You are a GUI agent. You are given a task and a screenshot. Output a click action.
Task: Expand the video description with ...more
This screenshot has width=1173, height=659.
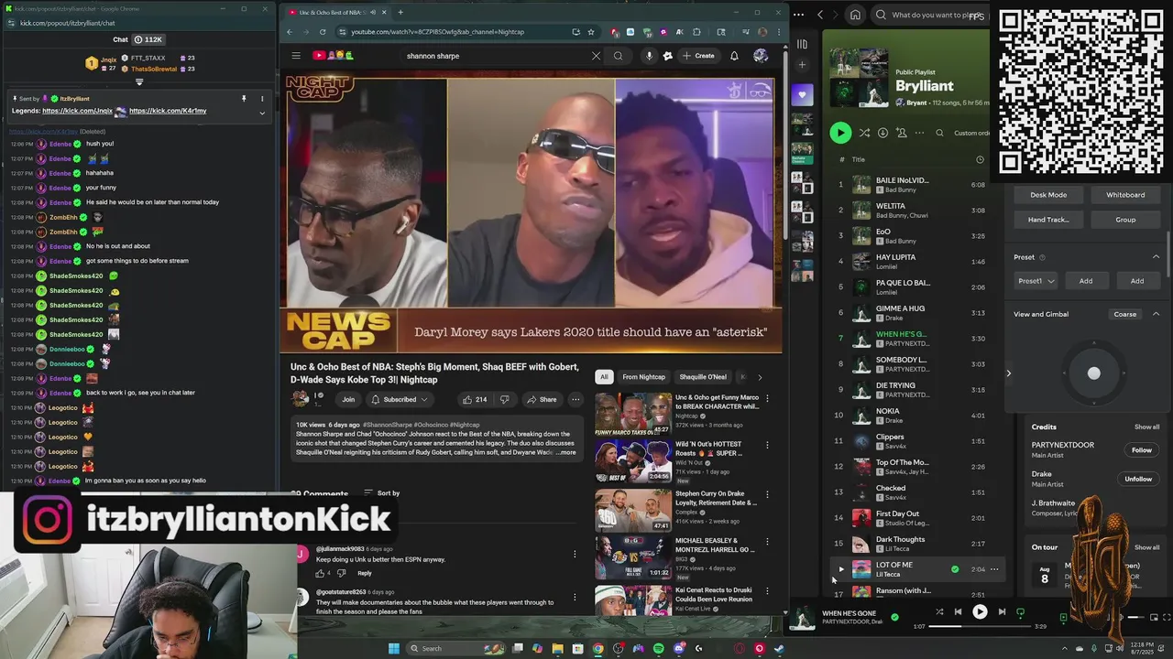pos(565,452)
